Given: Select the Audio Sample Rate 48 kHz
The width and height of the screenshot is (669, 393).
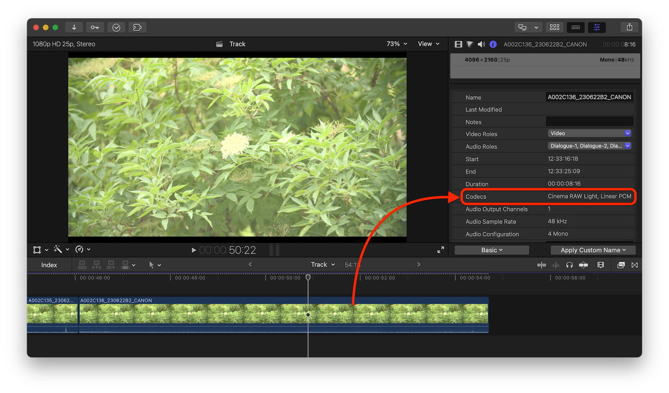Looking at the screenshot, I should (557, 221).
